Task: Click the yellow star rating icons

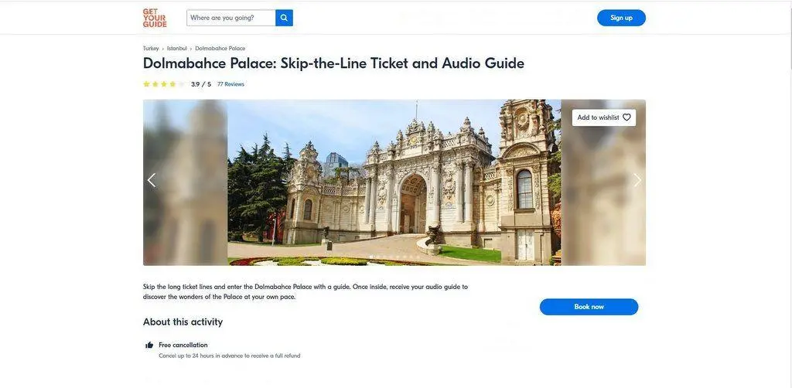Action: click(163, 84)
